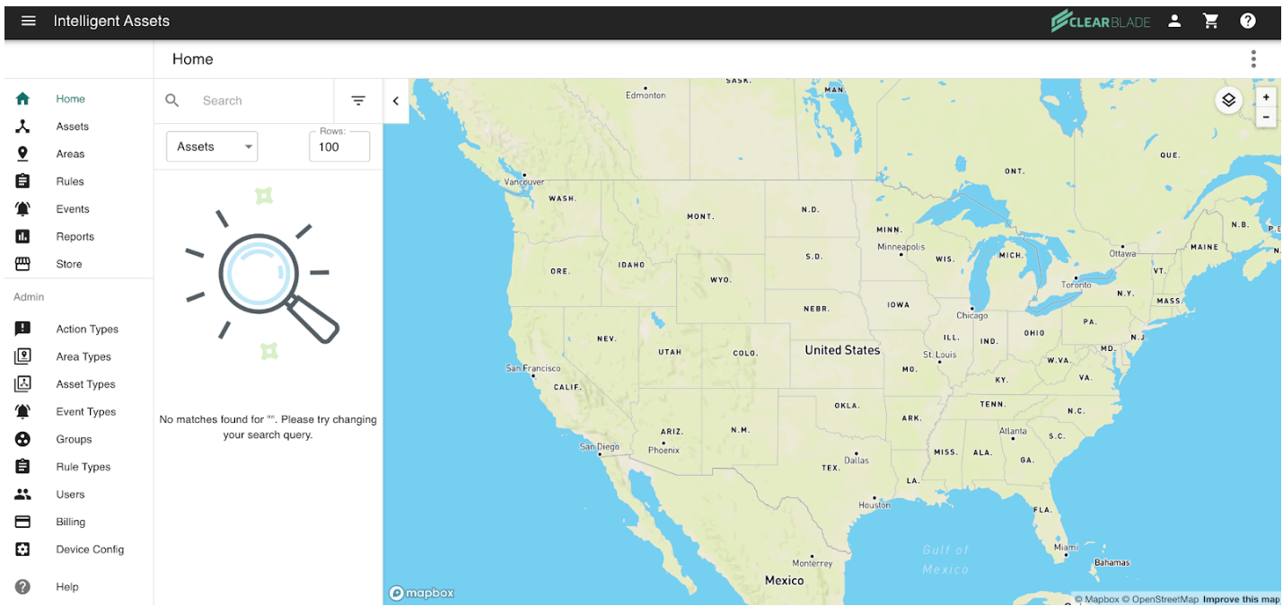Click the help question mark icon in header

point(1248,21)
